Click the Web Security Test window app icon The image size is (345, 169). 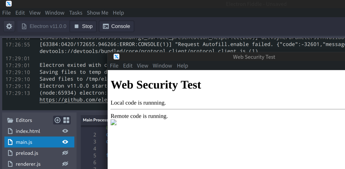(x=116, y=57)
